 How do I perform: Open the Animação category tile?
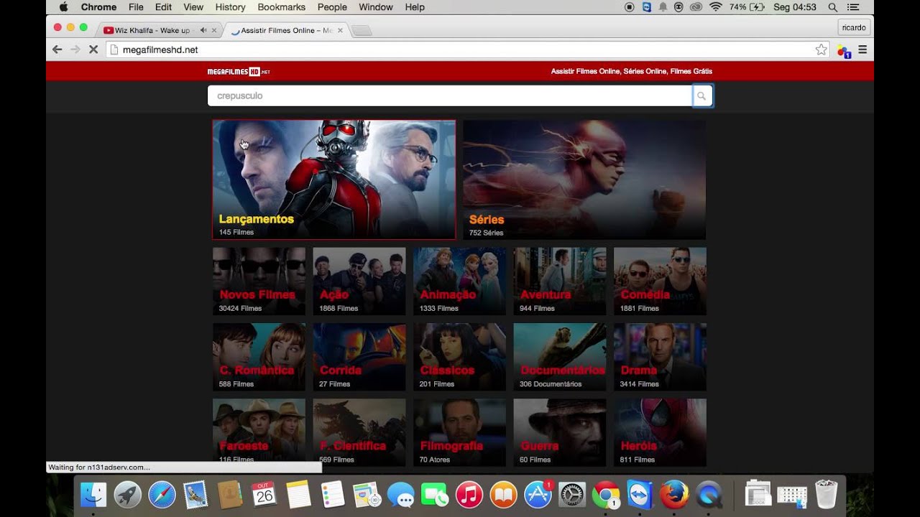(459, 281)
